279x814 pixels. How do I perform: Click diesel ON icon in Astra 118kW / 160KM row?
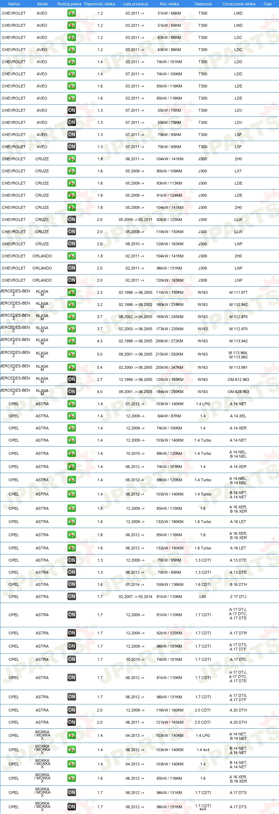72,710
